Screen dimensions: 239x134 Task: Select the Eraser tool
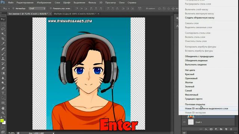tap(3, 68)
